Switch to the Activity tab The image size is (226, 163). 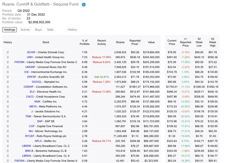25,30
